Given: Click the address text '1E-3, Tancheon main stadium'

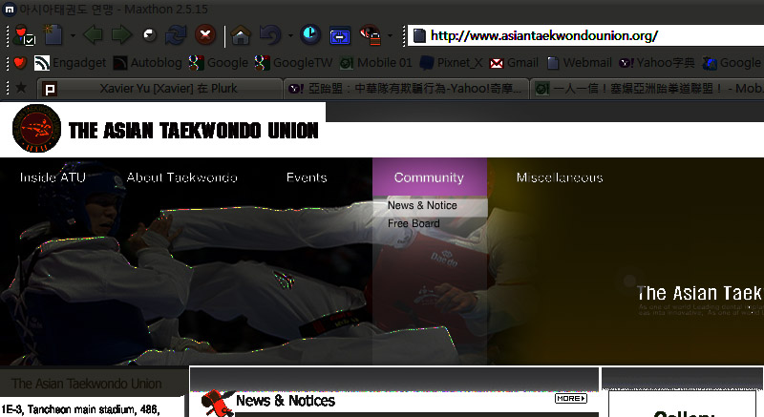Looking at the screenshot, I should point(80,409).
